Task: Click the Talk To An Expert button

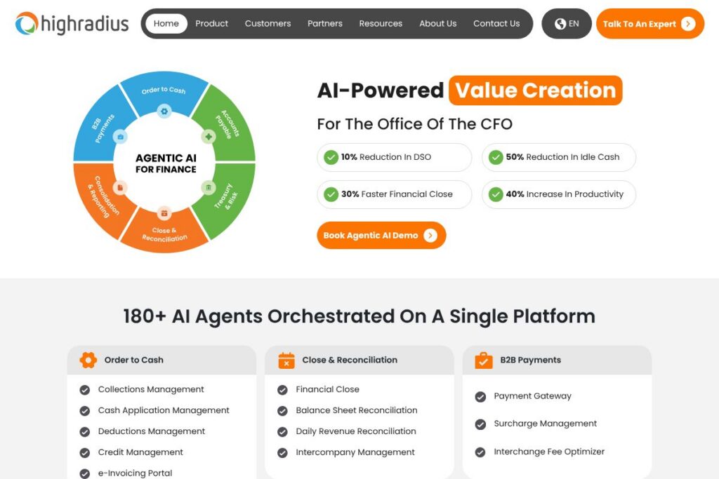Action: pyautogui.click(x=649, y=24)
